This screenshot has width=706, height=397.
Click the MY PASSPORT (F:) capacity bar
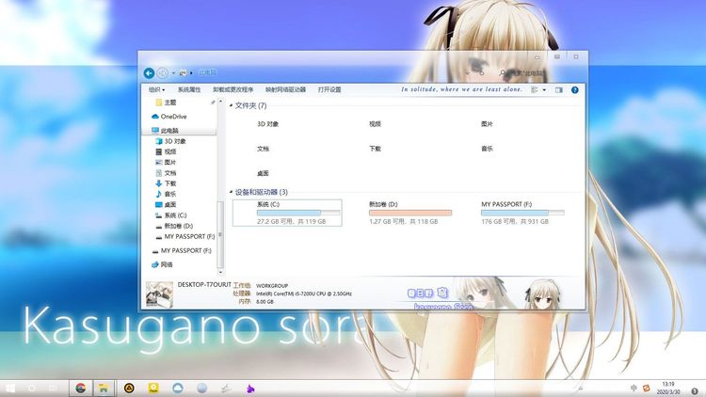coord(522,213)
